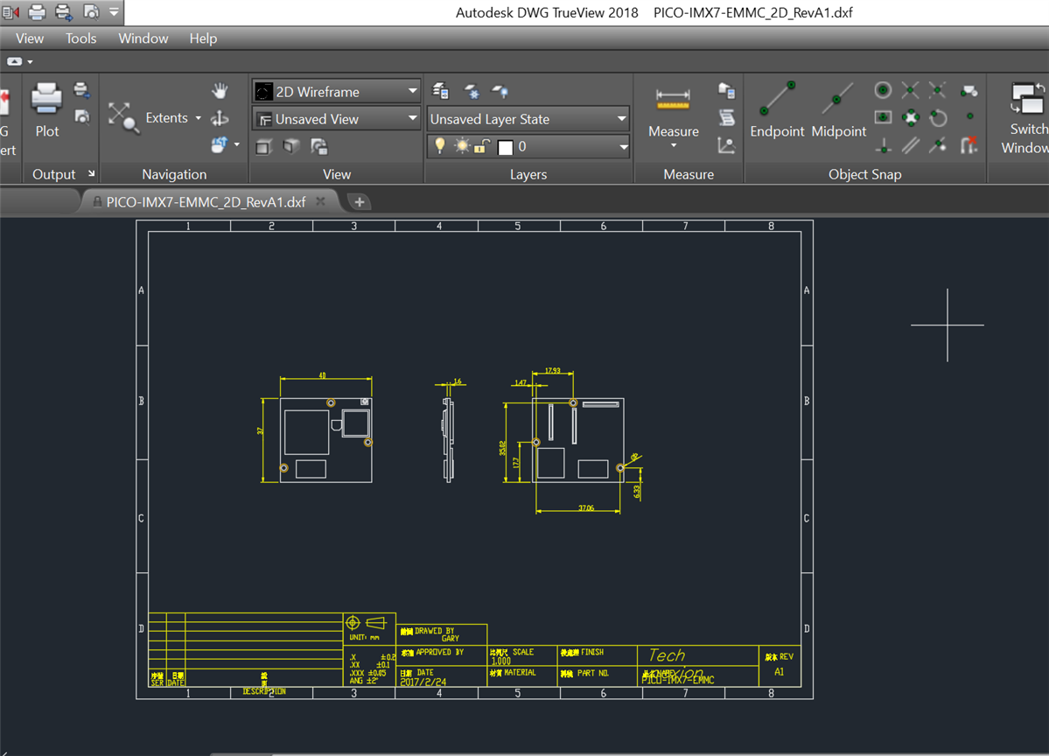Open the 2D Wireframe visual style dropdown
The image size is (1049, 756).
[x=336, y=91]
